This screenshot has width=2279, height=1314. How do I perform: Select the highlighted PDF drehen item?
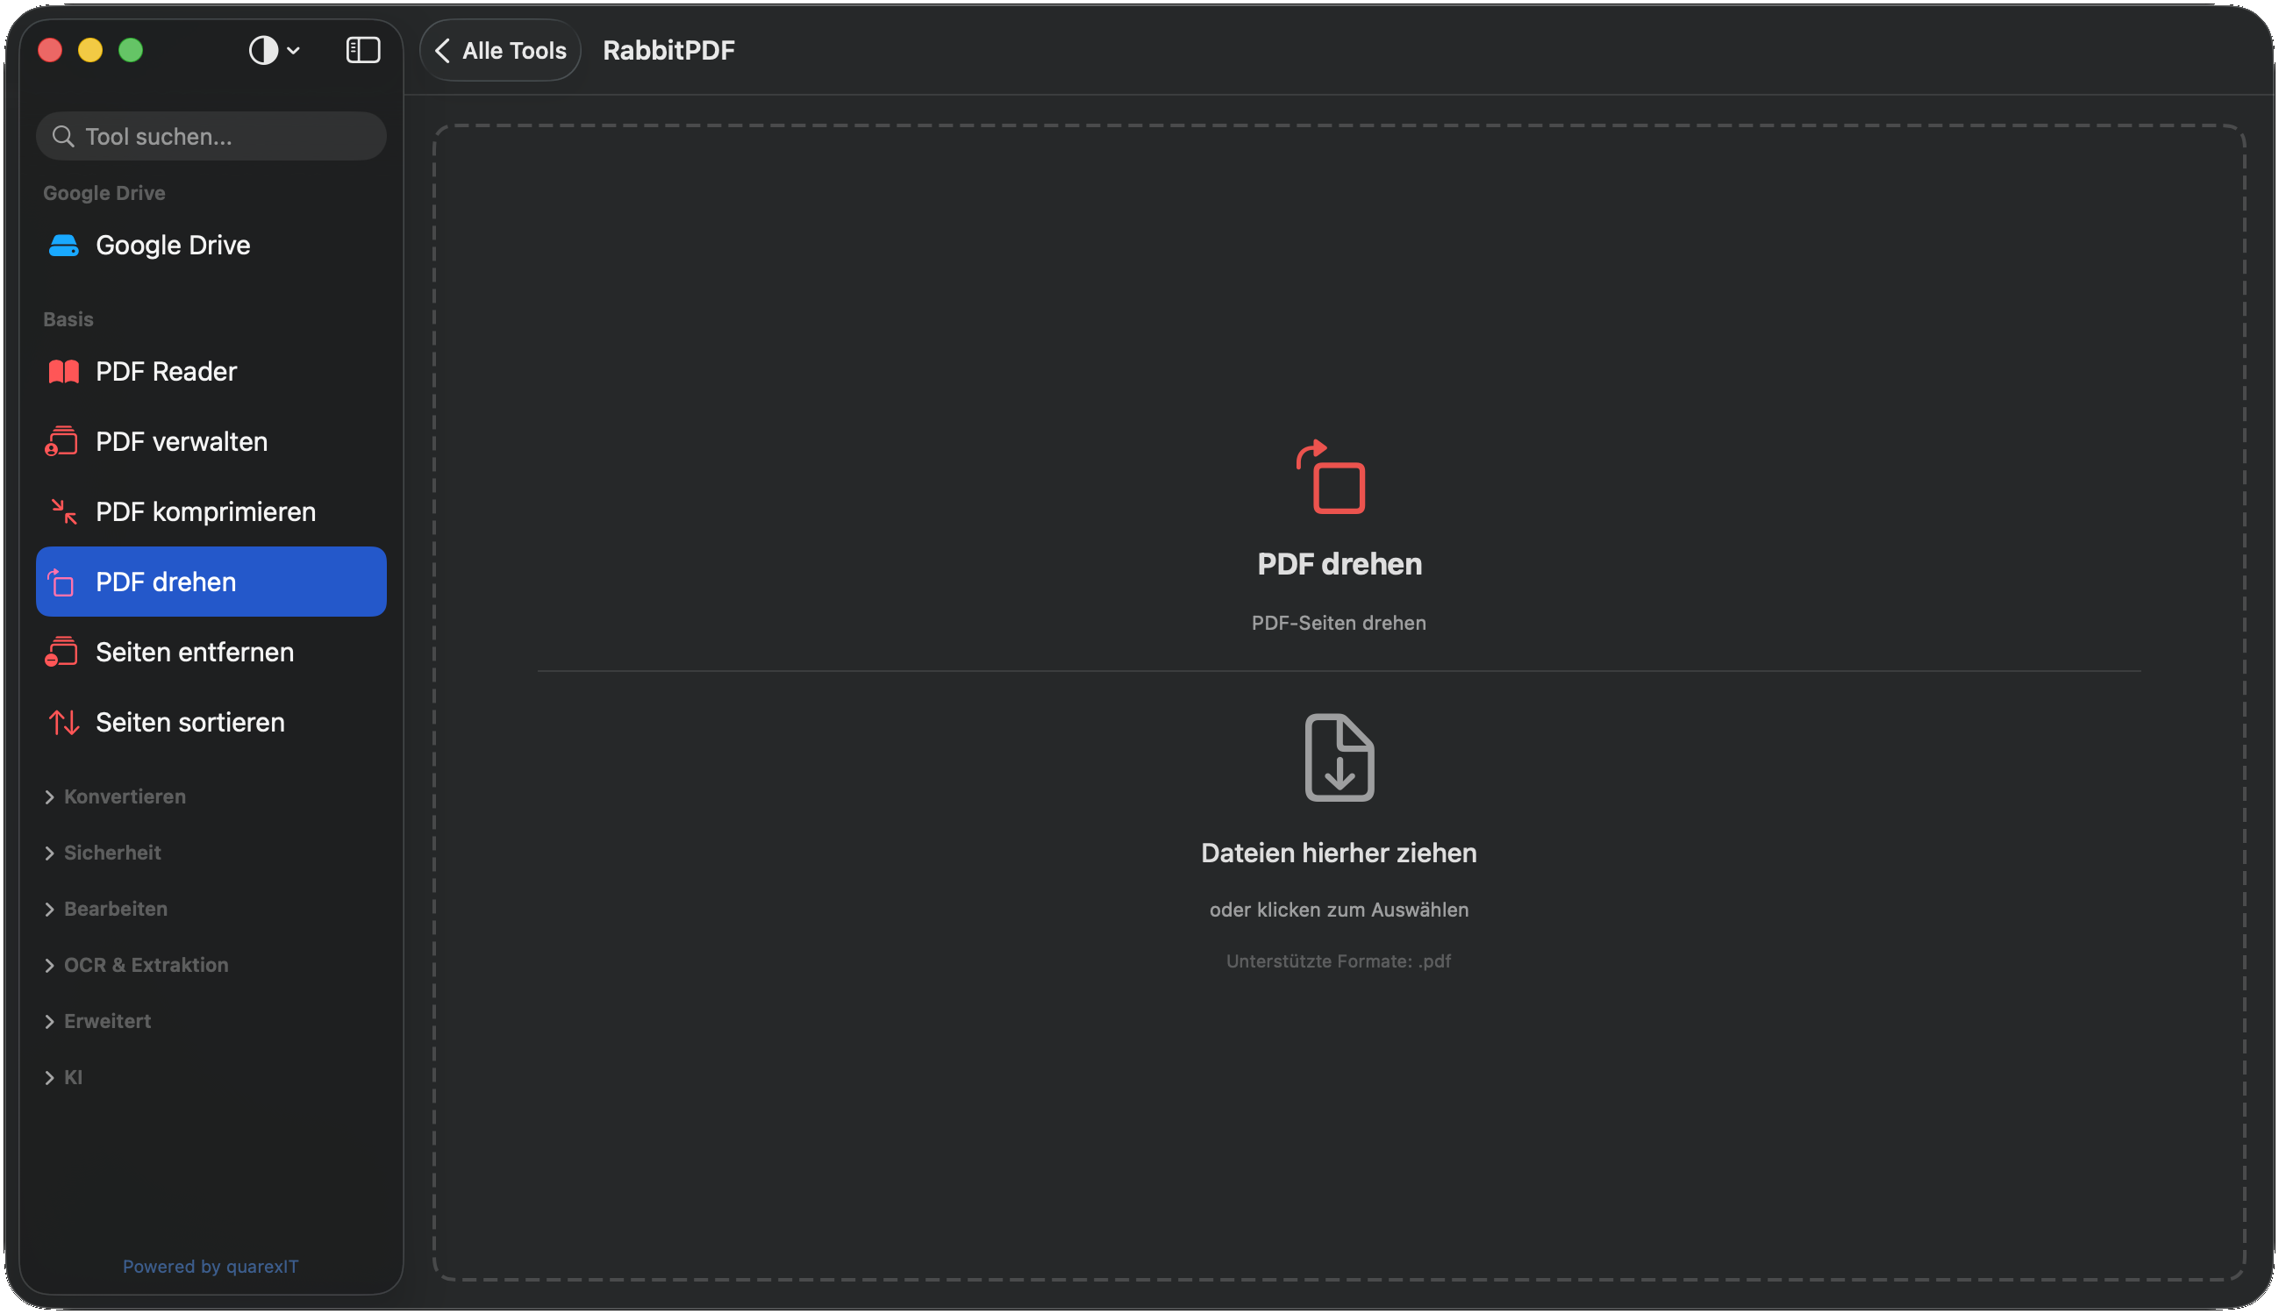point(211,582)
